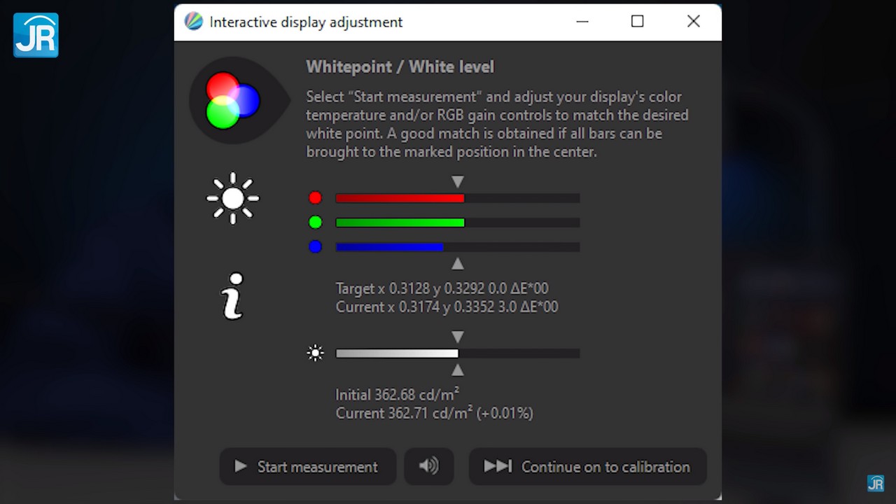Toggle the speaker sound button
The width and height of the screenshot is (896, 504).
pos(429,466)
